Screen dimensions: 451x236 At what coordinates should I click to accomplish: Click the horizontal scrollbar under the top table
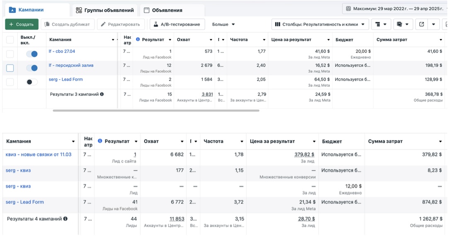click(156, 111)
